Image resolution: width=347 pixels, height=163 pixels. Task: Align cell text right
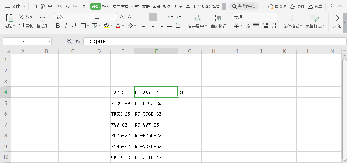tap(161, 26)
